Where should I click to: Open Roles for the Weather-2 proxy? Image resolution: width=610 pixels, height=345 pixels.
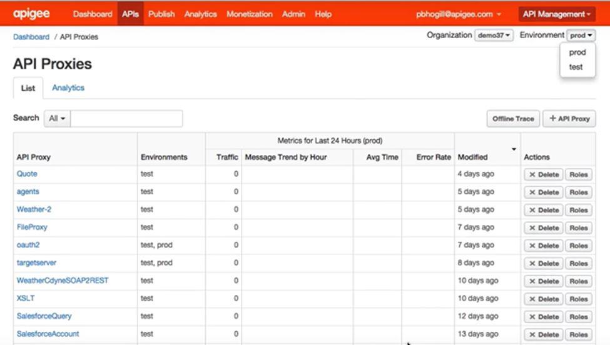[x=579, y=210]
